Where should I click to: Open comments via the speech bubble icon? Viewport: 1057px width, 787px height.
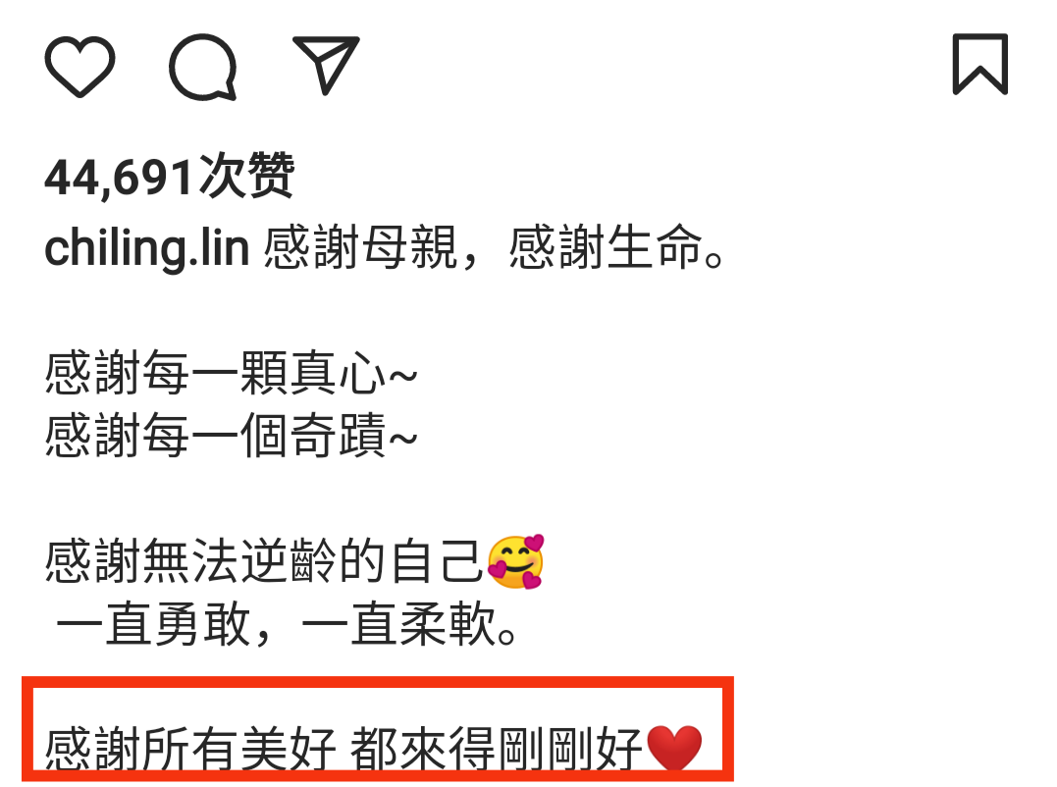(203, 67)
